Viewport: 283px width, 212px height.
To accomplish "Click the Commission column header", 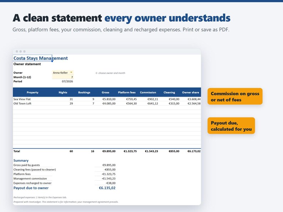I will point(148,92).
